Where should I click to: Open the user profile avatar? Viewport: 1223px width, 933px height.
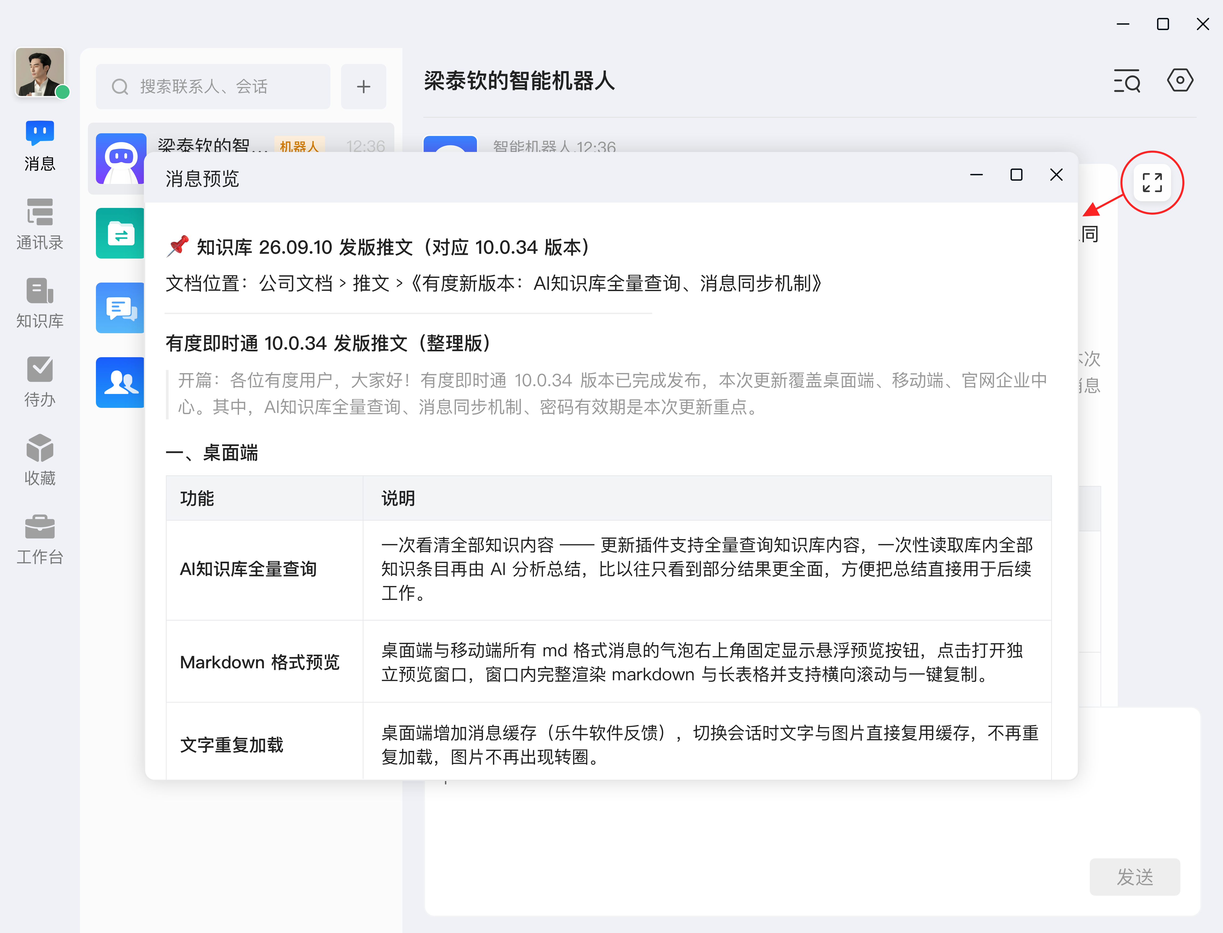click(40, 72)
